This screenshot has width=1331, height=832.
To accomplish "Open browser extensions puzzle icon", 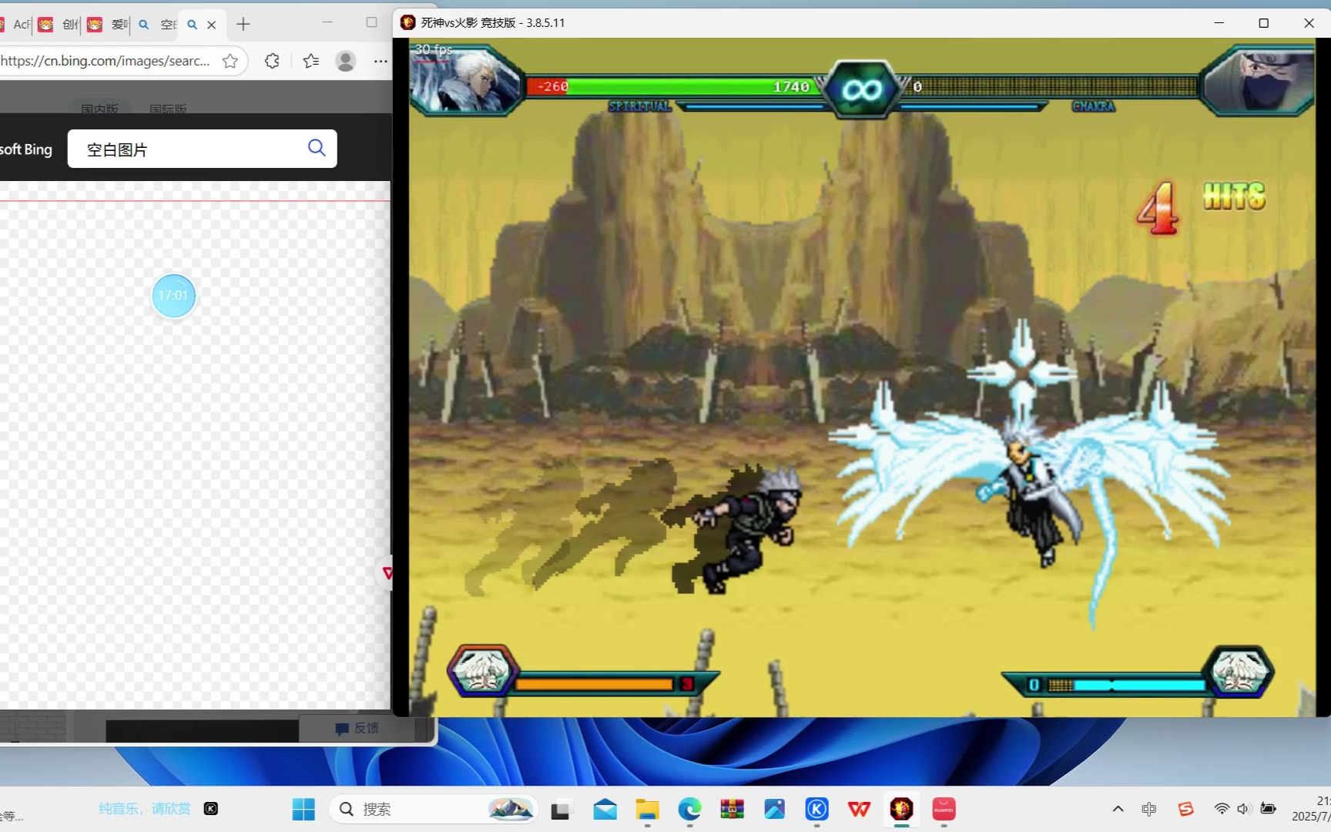I will pos(272,61).
